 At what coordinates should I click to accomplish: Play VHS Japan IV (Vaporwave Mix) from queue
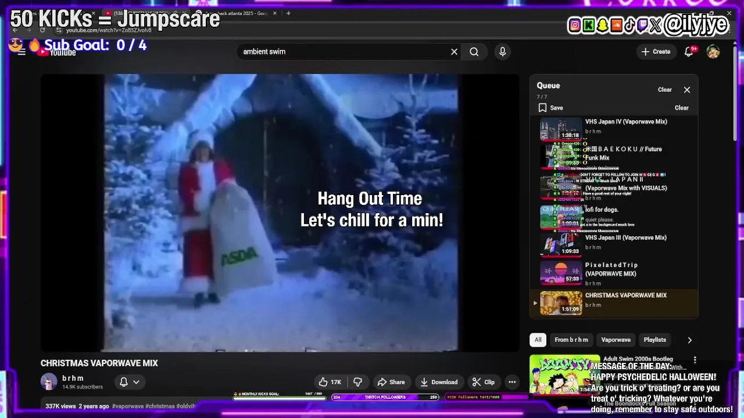click(x=614, y=129)
